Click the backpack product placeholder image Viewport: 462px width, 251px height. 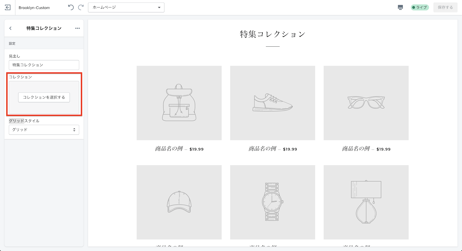click(x=179, y=103)
